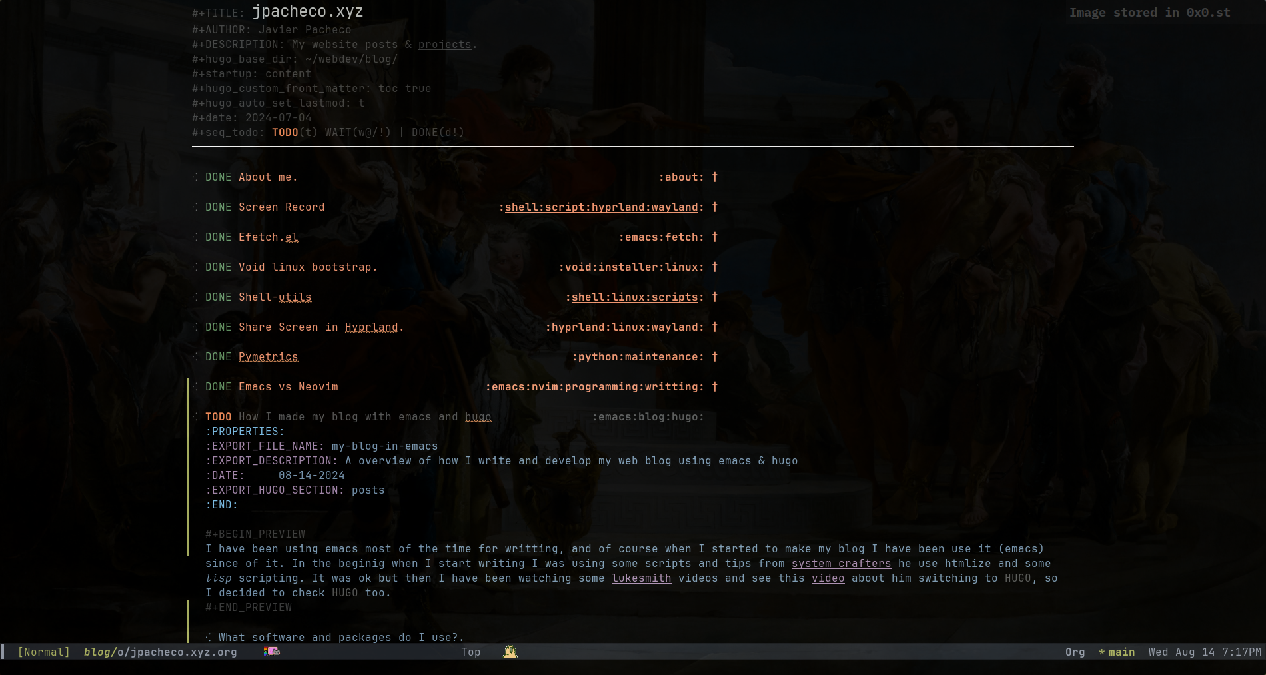Click the Top buffer position indicator

pos(470,652)
